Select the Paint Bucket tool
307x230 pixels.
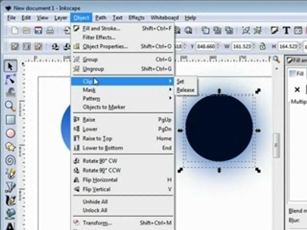click(10, 214)
